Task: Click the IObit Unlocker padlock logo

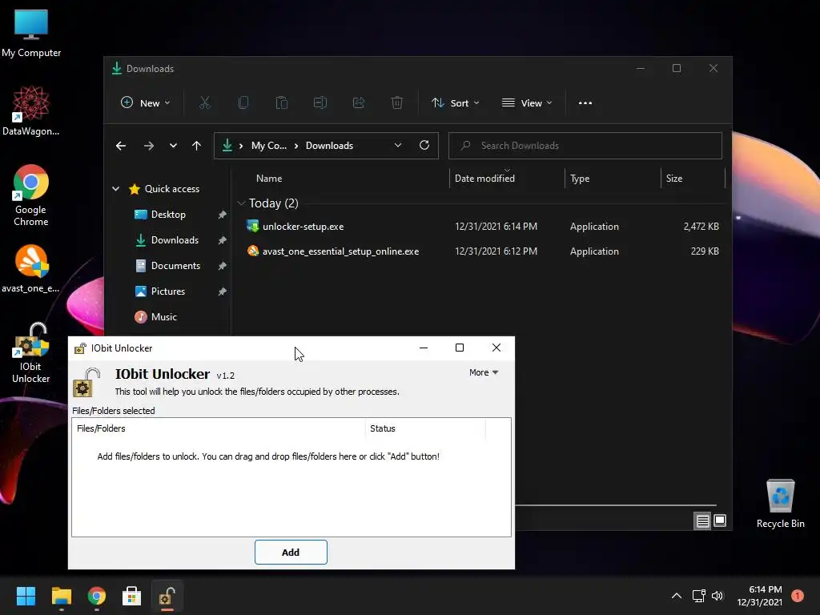Action: tap(86, 382)
